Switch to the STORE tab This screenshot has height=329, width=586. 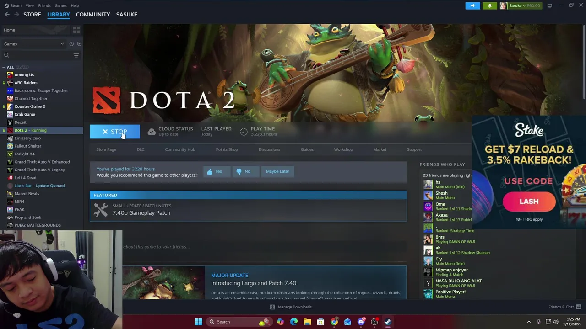(32, 15)
